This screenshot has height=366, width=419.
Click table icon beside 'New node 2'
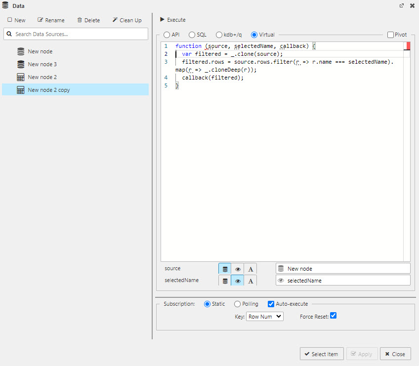(21, 77)
